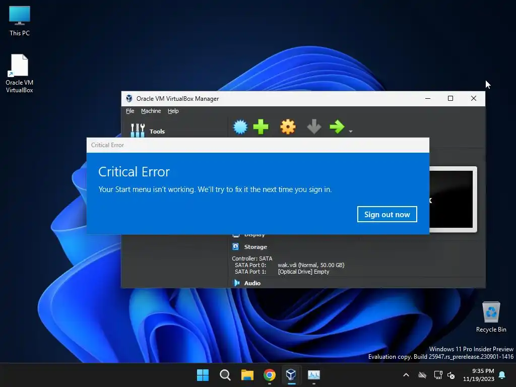Click the Audio speaker icon
The width and height of the screenshot is (516, 387).
coord(236,283)
